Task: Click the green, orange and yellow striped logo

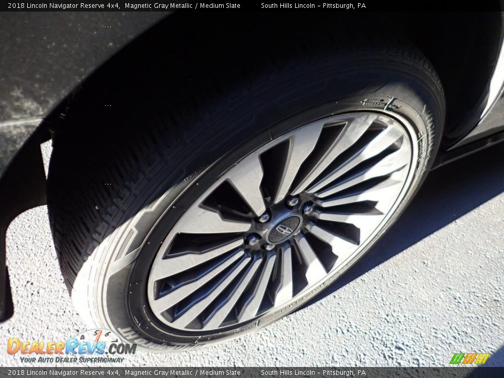Action: pyautogui.click(x=469, y=359)
